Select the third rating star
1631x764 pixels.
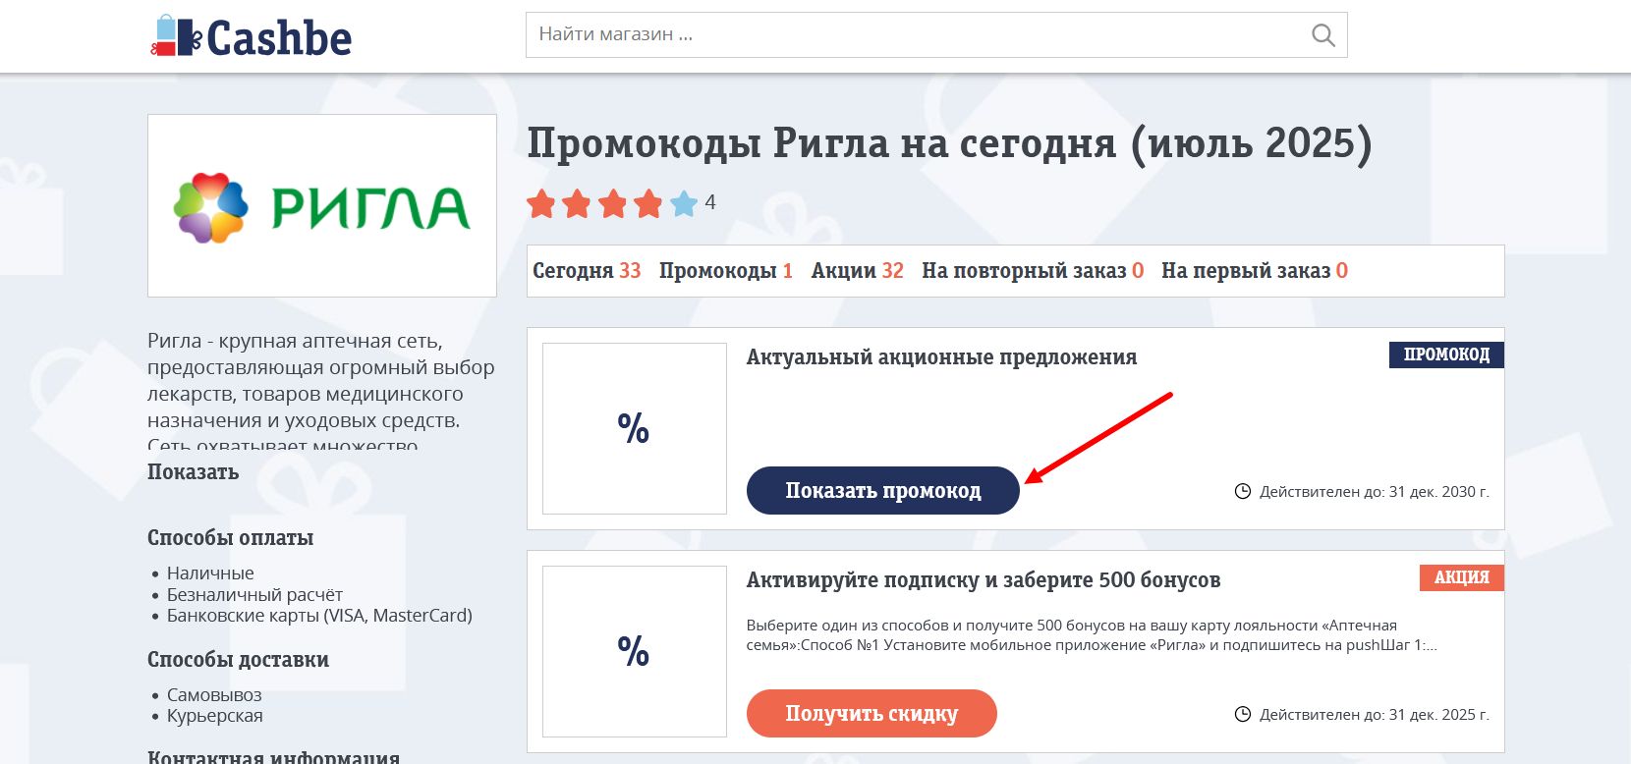(x=613, y=204)
